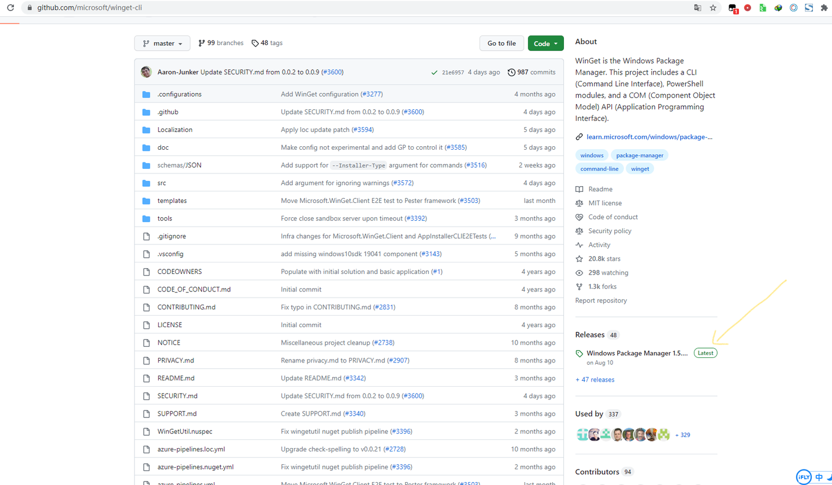This screenshot has height=485, width=832.
Task: Click the folder icon beside .github
Action: [146, 112]
